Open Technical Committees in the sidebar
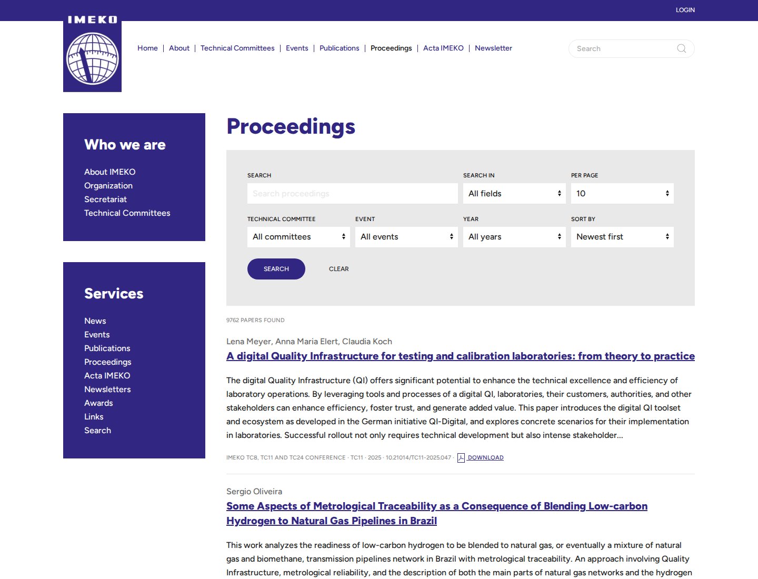Image resolution: width=758 pixels, height=579 pixels. click(x=127, y=213)
